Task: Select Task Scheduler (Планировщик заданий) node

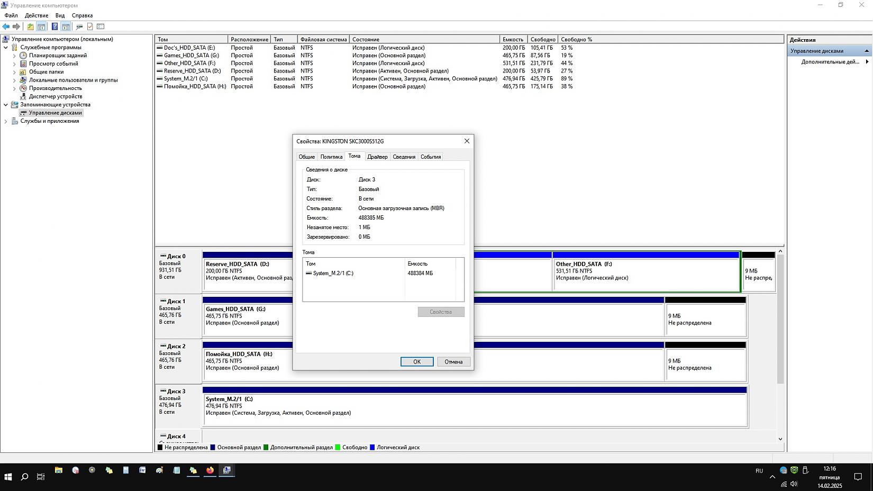Action: 58,56
